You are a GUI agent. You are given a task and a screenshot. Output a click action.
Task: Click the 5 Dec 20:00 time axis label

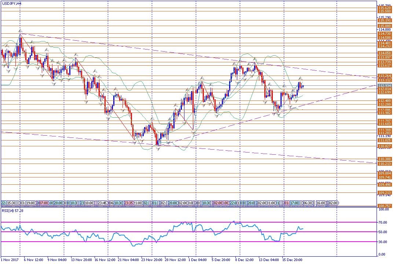(x=221, y=260)
